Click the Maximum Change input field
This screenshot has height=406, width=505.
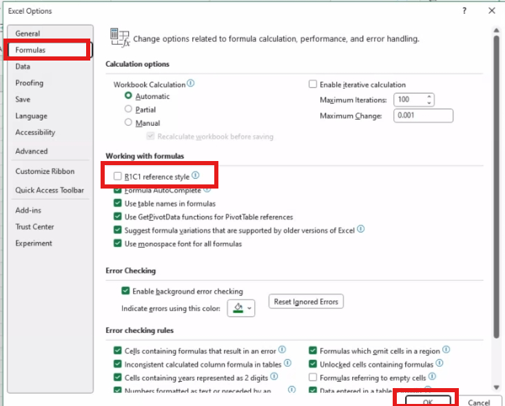point(423,116)
